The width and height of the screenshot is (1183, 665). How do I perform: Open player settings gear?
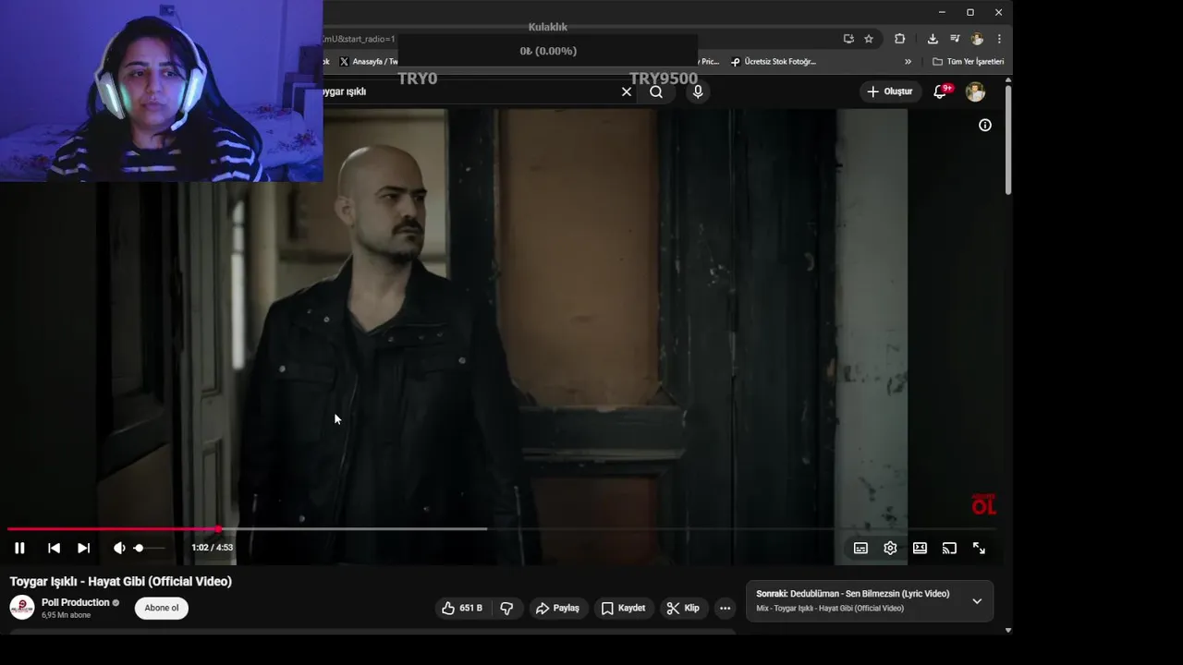tap(890, 548)
